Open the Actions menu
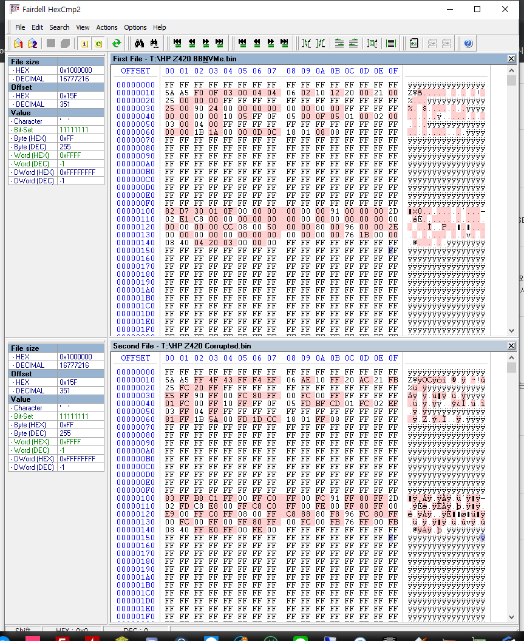The image size is (524, 641). point(107,27)
